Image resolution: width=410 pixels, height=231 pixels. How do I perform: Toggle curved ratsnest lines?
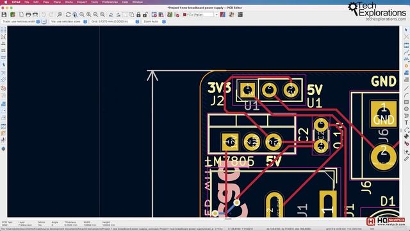tap(3, 80)
